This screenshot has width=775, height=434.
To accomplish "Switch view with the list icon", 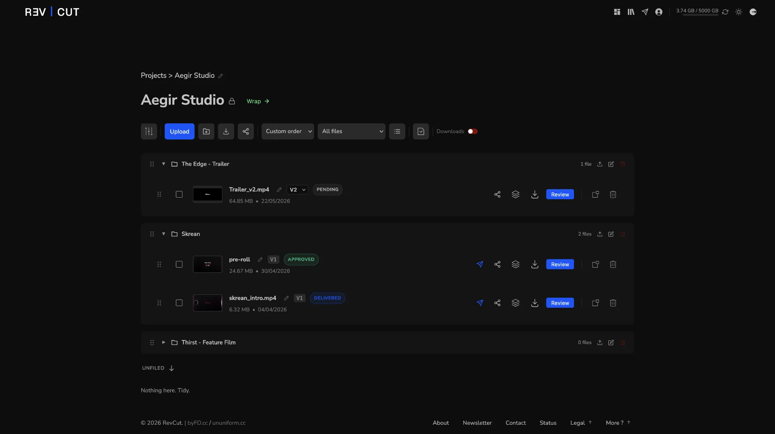I will tap(397, 131).
